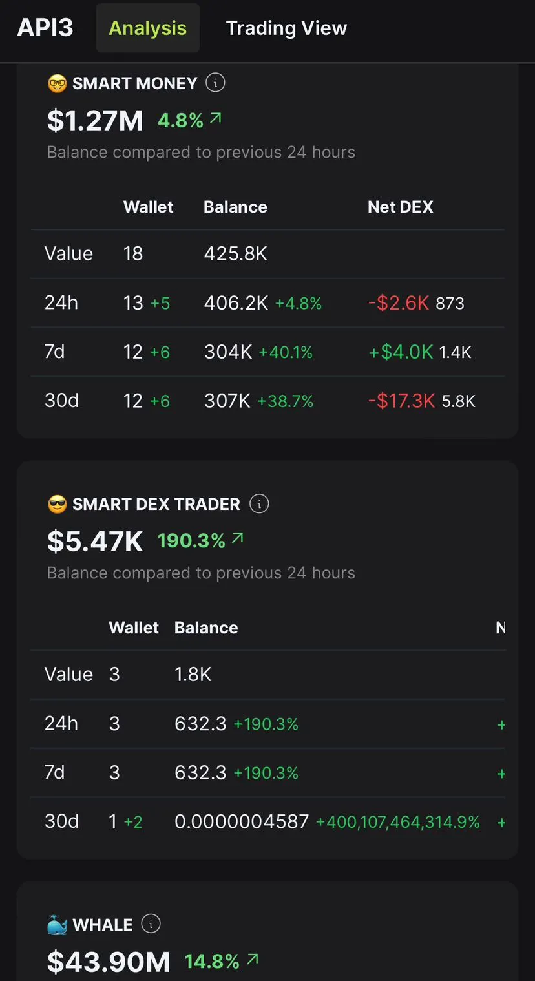Viewport: 535px width, 981px height.
Task: Switch to the Trading View tab
Action: (286, 28)
